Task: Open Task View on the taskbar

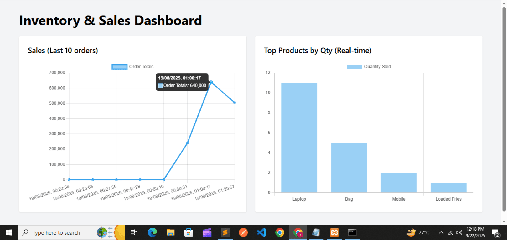Action: coord(133,232)
